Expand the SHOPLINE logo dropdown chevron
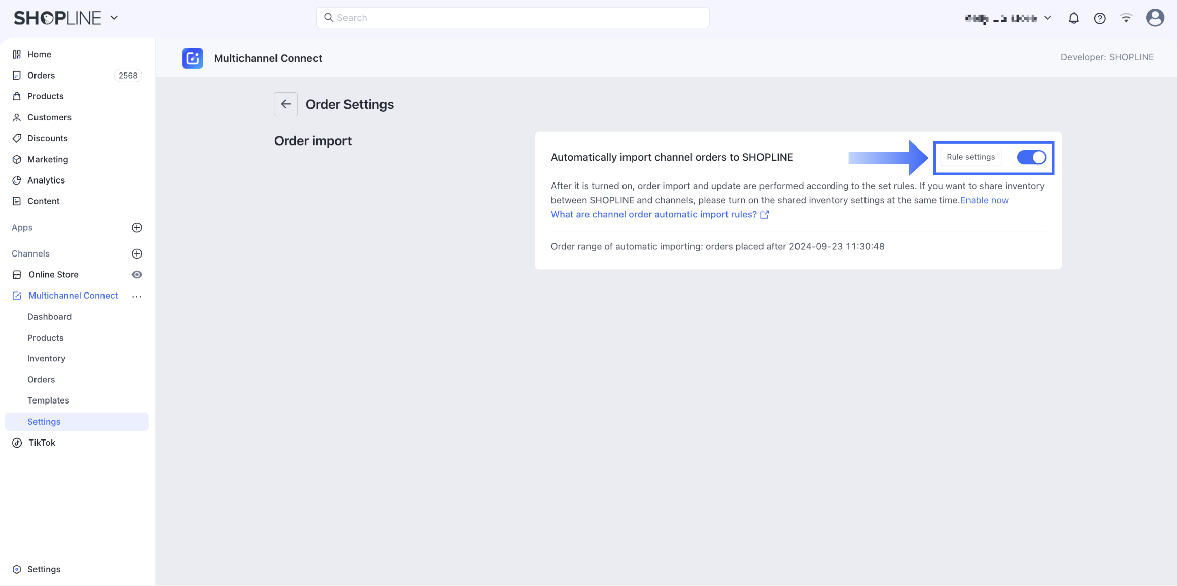 [114, 18]
